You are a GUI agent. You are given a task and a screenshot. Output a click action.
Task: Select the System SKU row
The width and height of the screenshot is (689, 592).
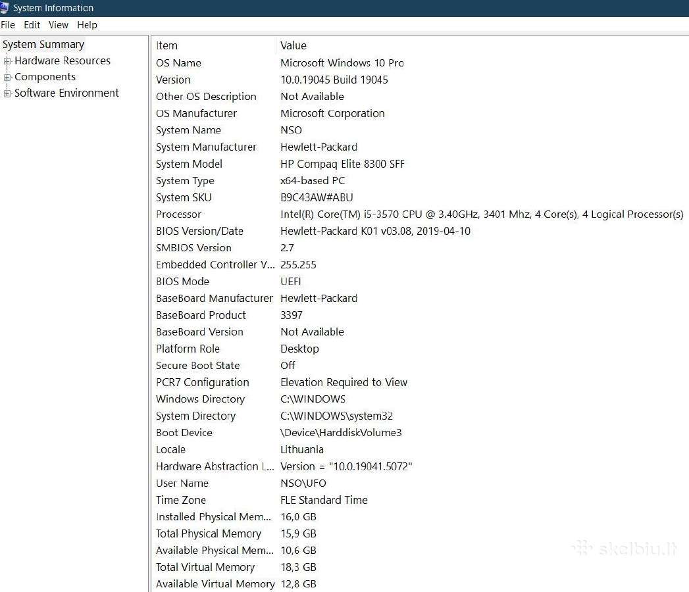[184, 197]
